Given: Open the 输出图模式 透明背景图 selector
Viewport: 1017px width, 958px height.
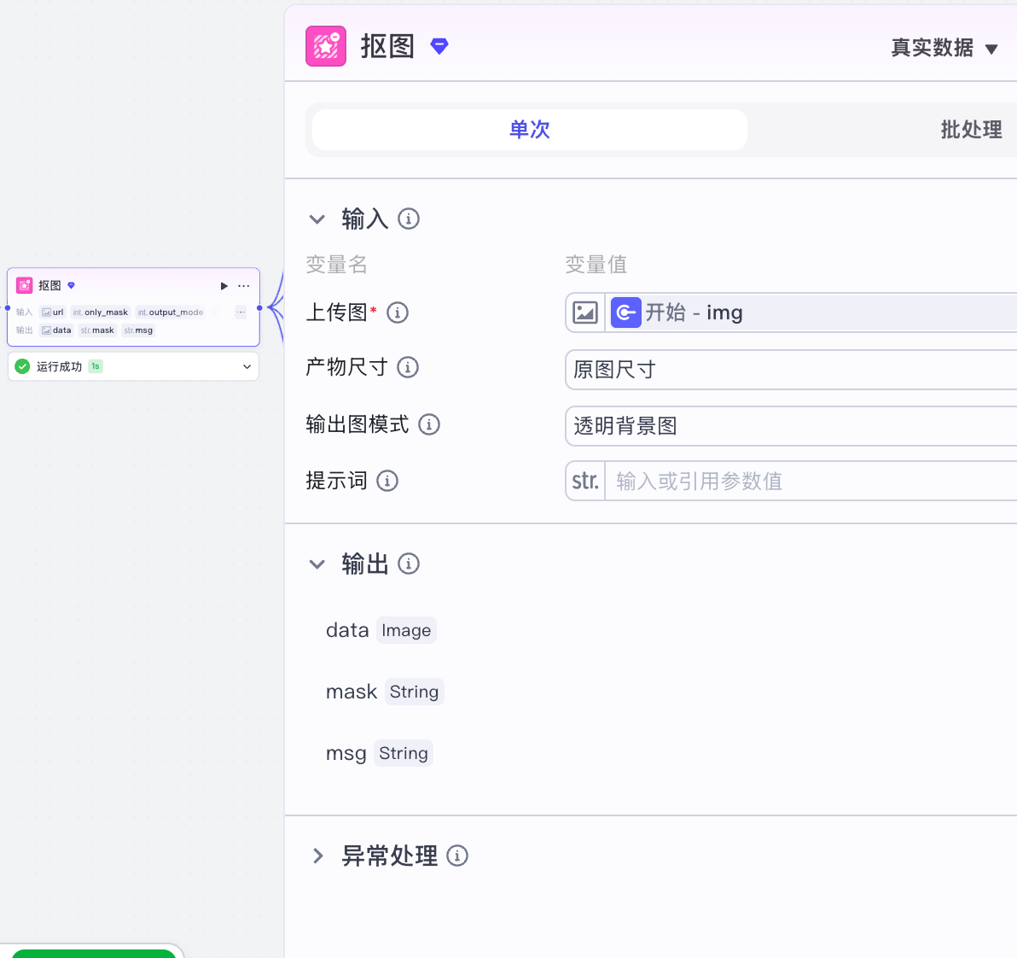Looking at the screenshot, I should coord(790,426).
